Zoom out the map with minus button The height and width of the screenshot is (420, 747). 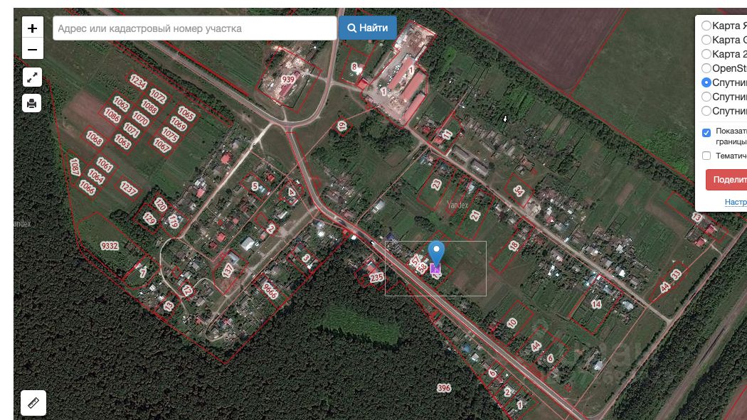pyautogui.click(x=33, y=49)
